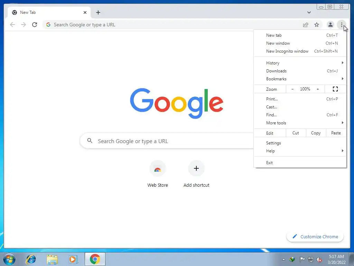
Task: Open the profile avatar icon
Action: 330,25
